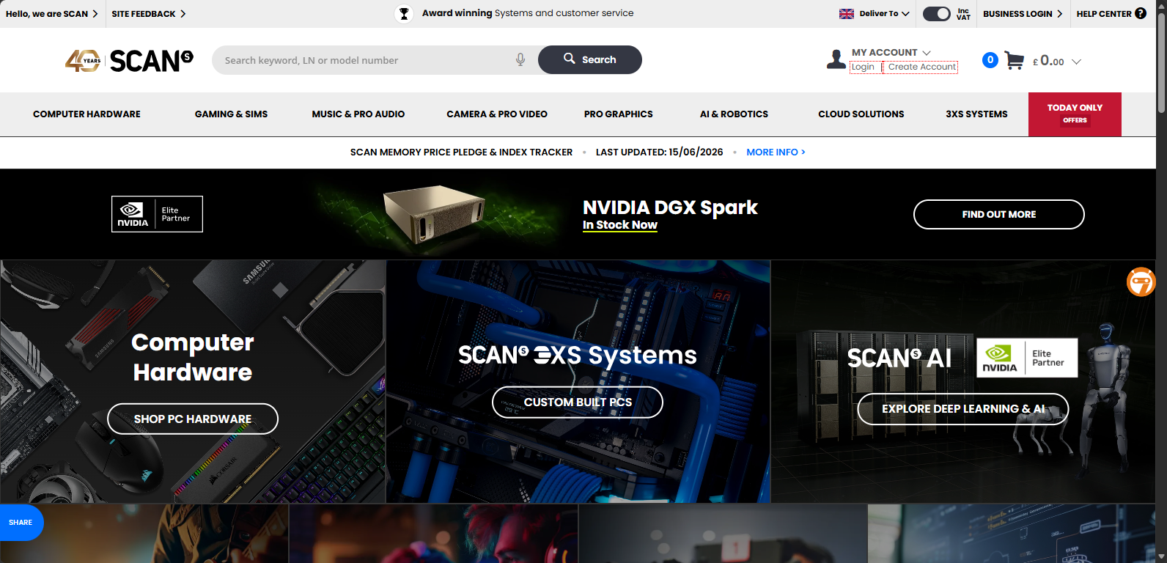Open the Music & Pro Audio menu
This screenshot has height=563, width=1167.
click(x=358, y=114)
